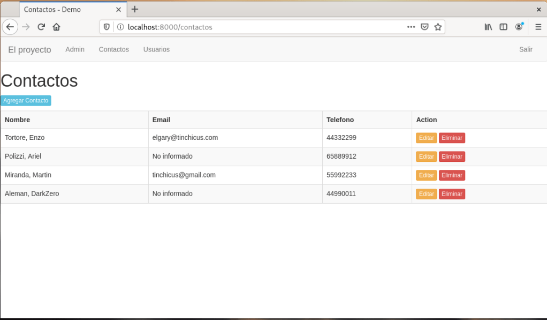Open the Admin navigation item
This screenshot has height=320, width=547.
[75, 49]
